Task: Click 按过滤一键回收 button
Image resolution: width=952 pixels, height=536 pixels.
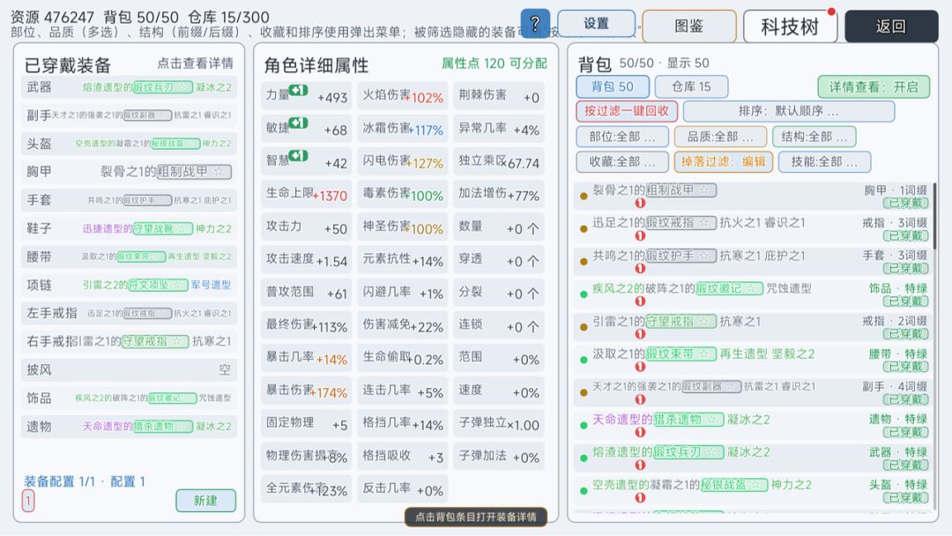Action: (627, 111)
